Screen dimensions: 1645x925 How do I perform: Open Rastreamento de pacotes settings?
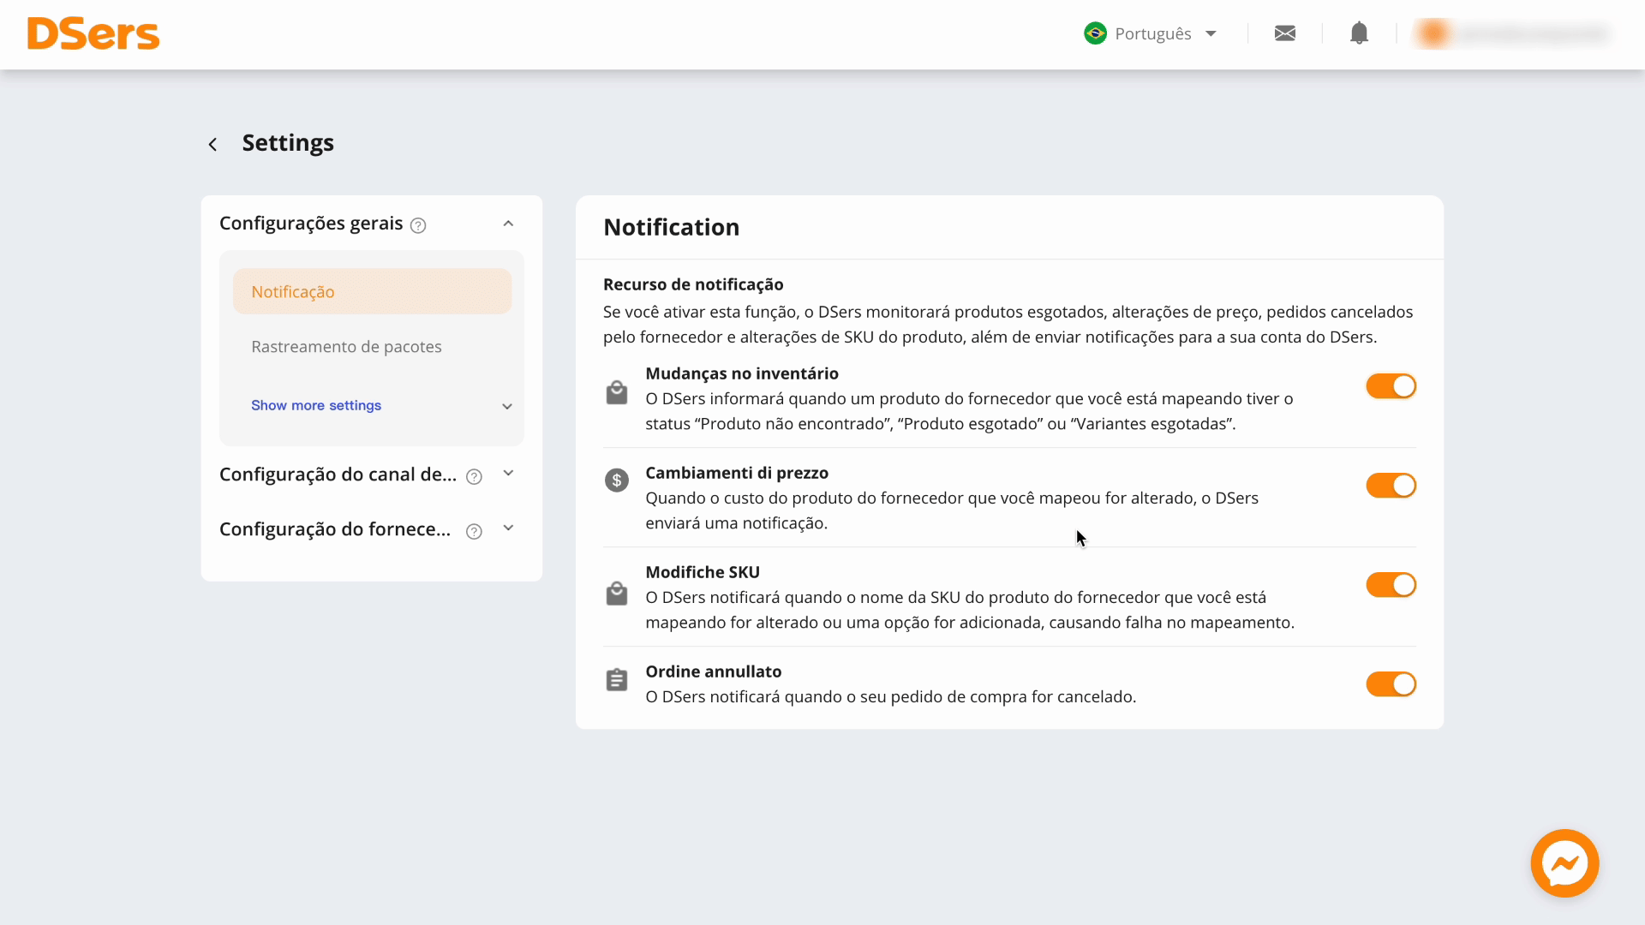click(346, 347)
